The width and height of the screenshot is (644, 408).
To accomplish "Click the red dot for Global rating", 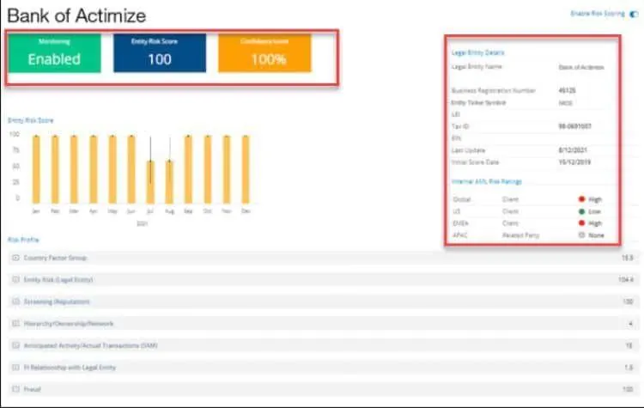I will click(581, 199).
